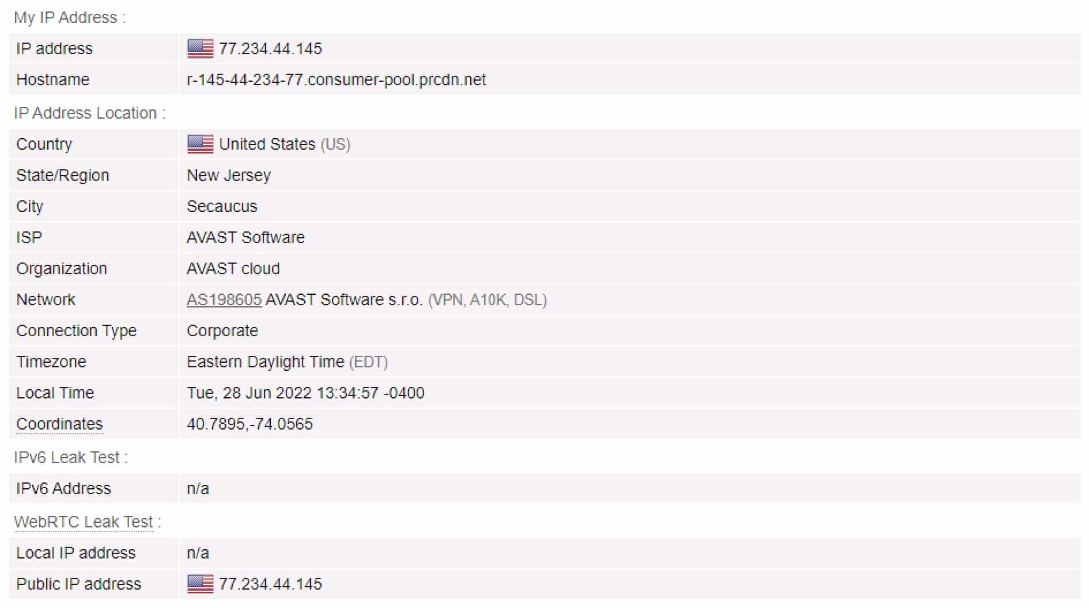
Task: Click the AVAST cloud organization value
Action: pyautogui.click(x=233, y=268)
